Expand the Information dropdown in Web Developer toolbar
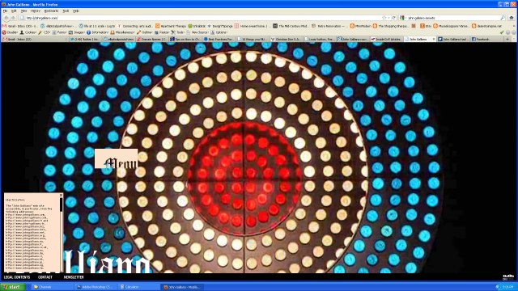 point(97,32)
